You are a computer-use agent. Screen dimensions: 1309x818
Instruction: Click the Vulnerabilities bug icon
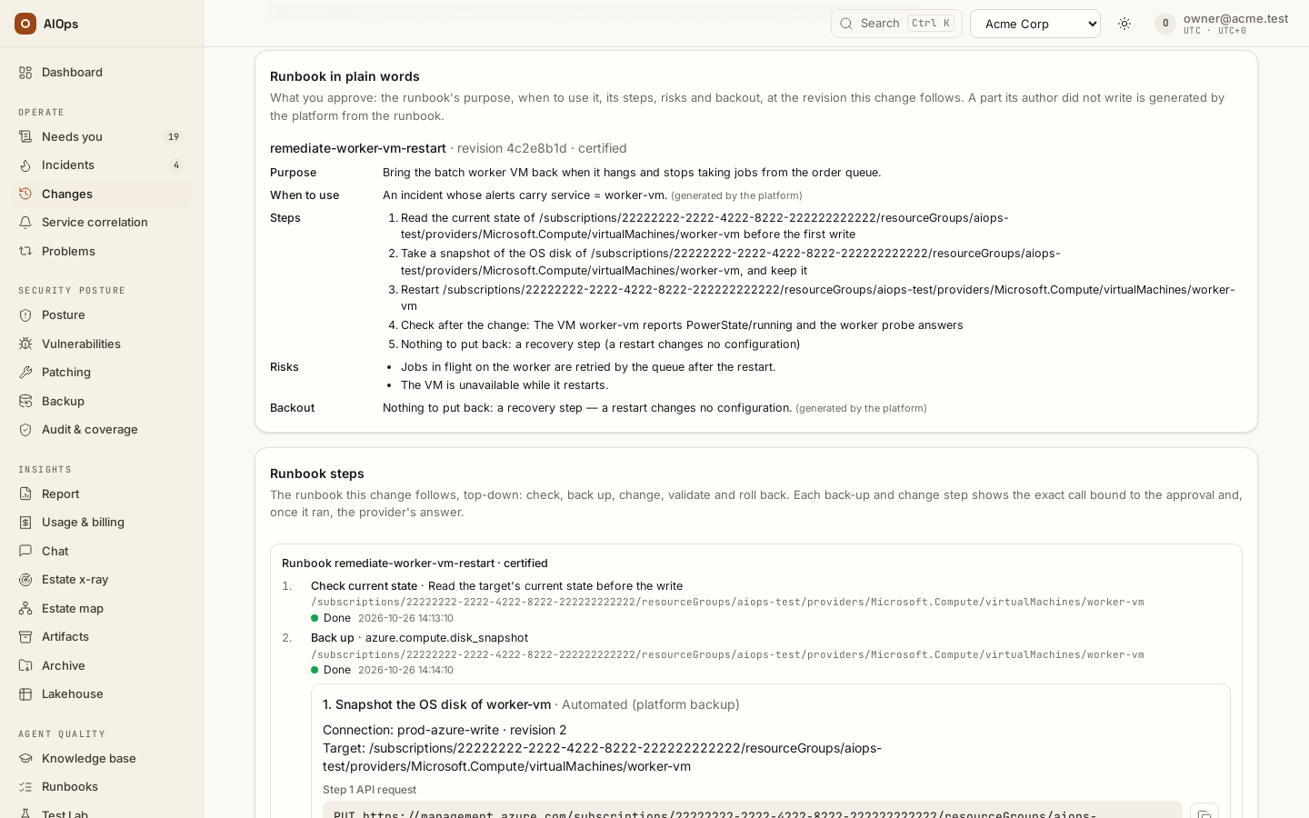click(25, 344)
